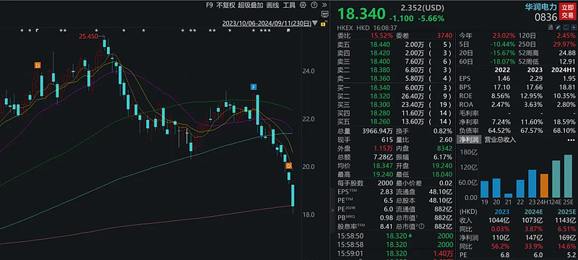
Task: Click the blue F marker above candlestick
Action: [x=254, y=87]
